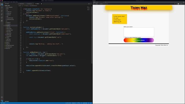Click the yellow Lorem ipsum sticky note

coord(119,19)
